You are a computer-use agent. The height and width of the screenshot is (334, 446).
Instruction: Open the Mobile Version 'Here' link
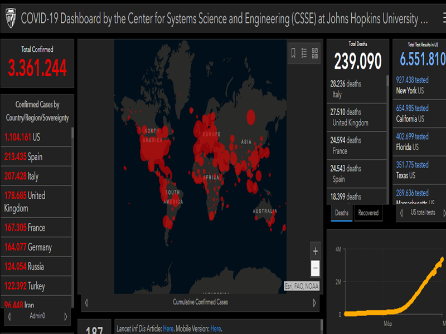216,328
